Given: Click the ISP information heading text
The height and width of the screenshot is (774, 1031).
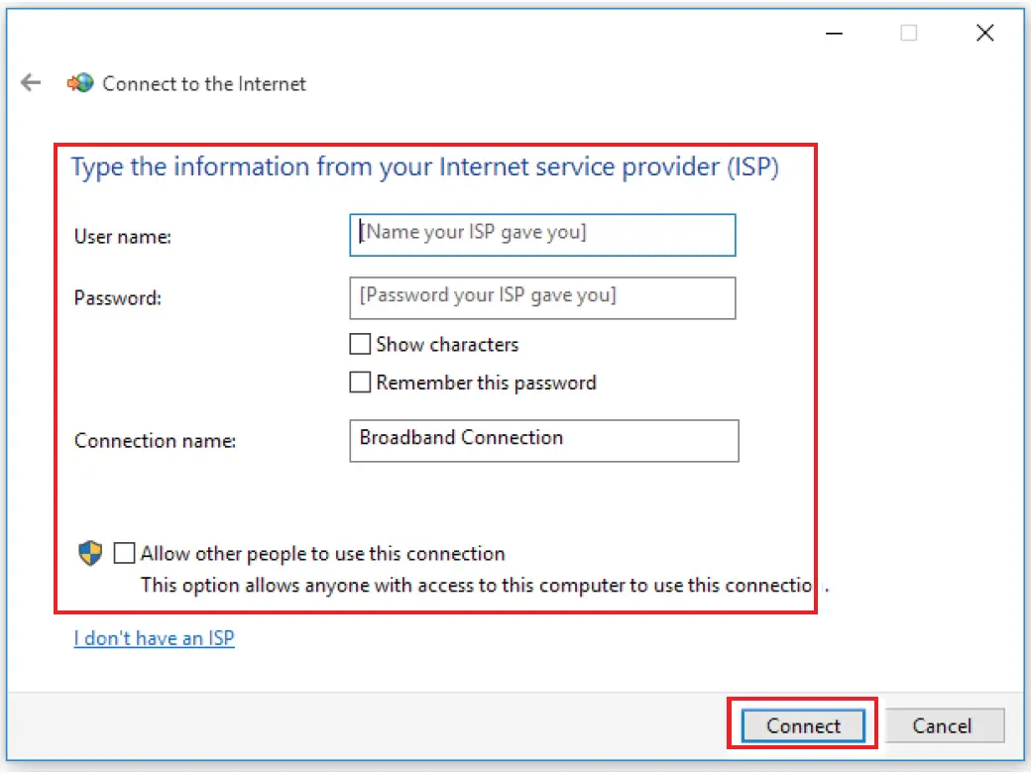Looking at the screenshot, I should point(424,166).
